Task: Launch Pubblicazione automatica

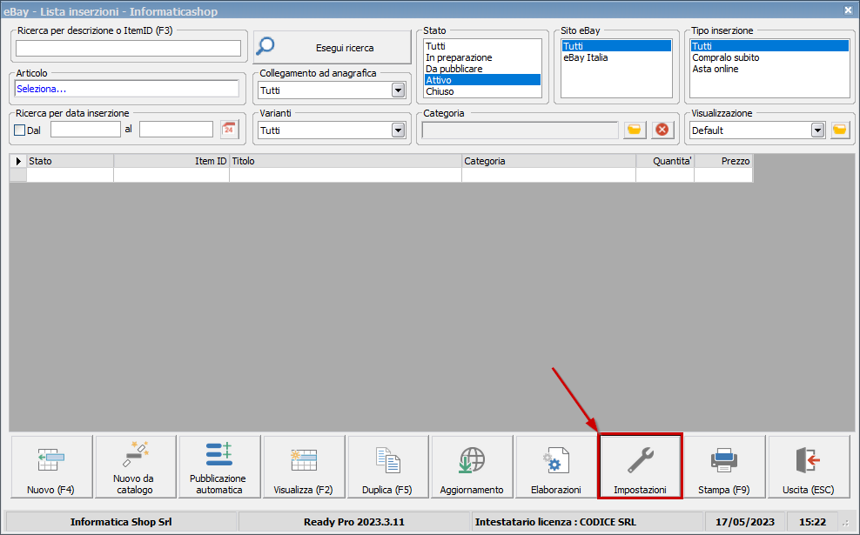Action: (x=219, y=467)
